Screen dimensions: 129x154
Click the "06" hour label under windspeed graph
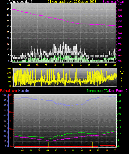click(37, 65)
